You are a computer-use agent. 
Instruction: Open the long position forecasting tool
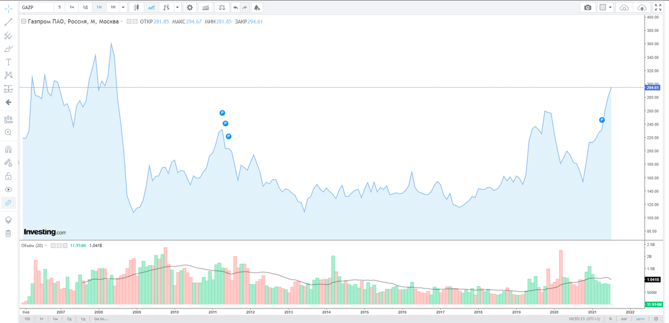(x=8, y=119)
